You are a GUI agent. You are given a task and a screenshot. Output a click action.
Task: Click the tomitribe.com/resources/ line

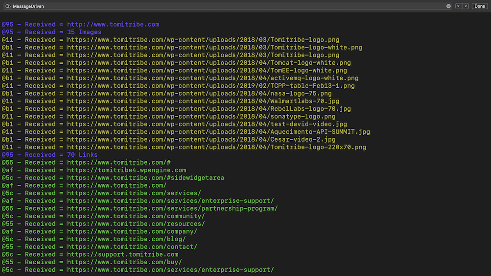(103, 224)
